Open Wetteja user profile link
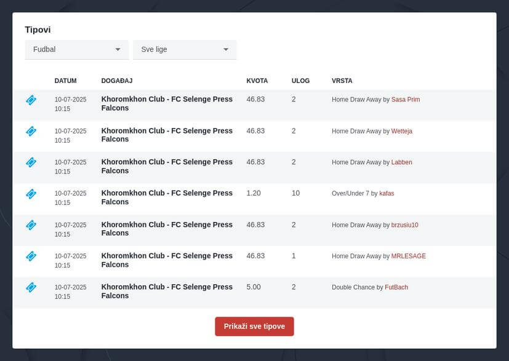Viewport: 509px width, 361px height. [x=401, y=131]
